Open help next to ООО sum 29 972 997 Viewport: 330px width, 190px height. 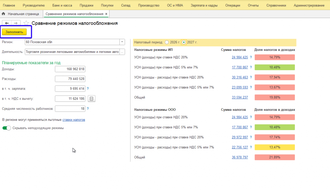(251, 137)
